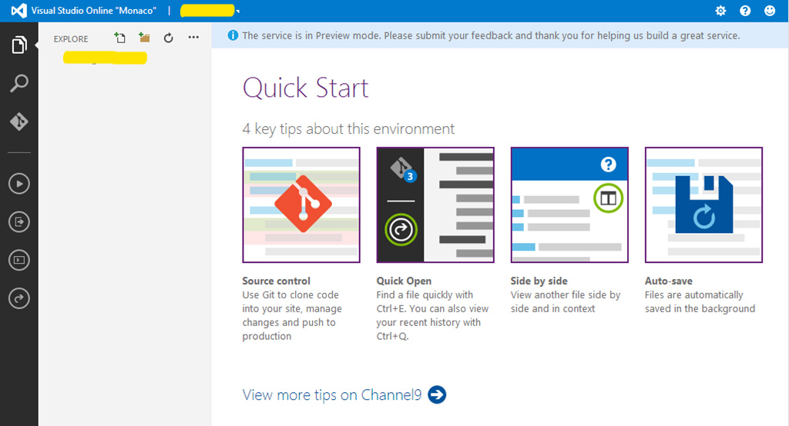Open the Side by side tip thumbnail
This screenshot has width=789, height=426.
pyautogui.click(x=569, y=205)
